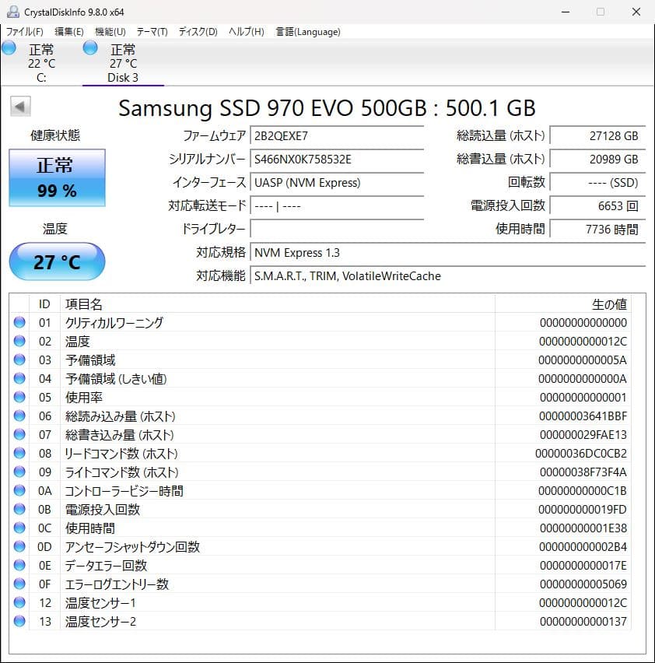Click status orb of row 0E データエラー回数
Image resolution: width=655 pixels, height=663 pixels.
pos(19,565)
